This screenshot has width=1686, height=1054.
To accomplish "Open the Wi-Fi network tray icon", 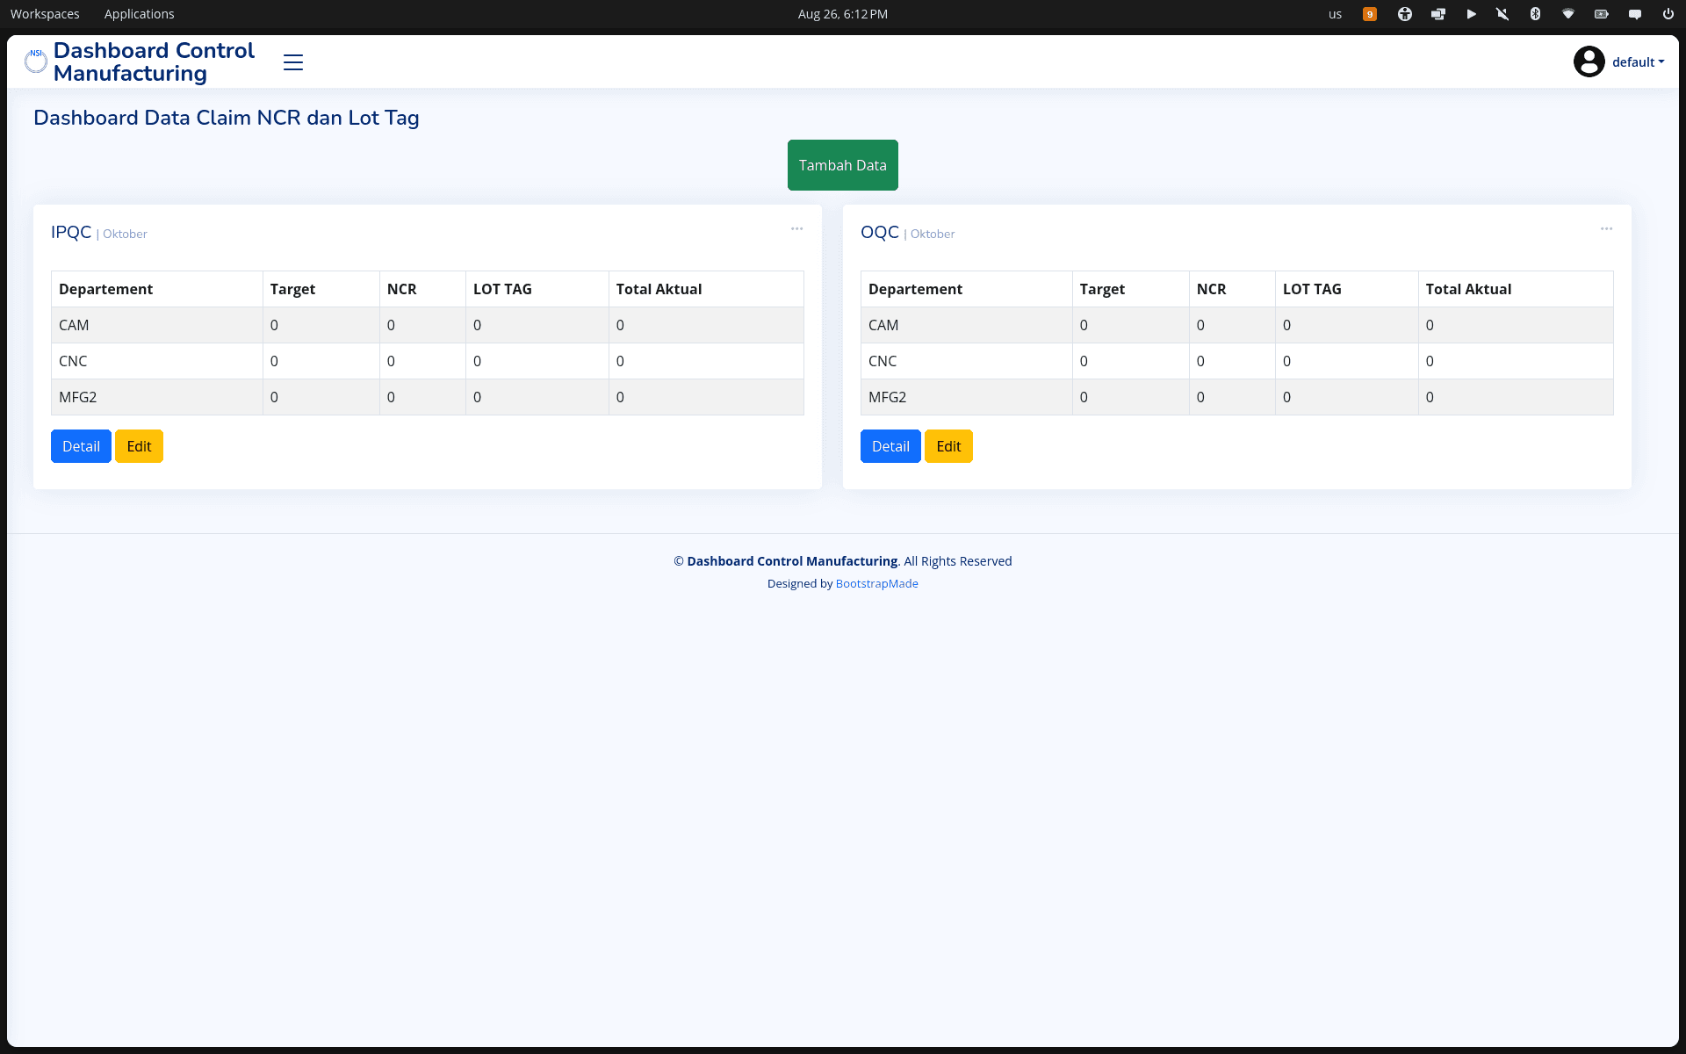I will click(1568, 14).
